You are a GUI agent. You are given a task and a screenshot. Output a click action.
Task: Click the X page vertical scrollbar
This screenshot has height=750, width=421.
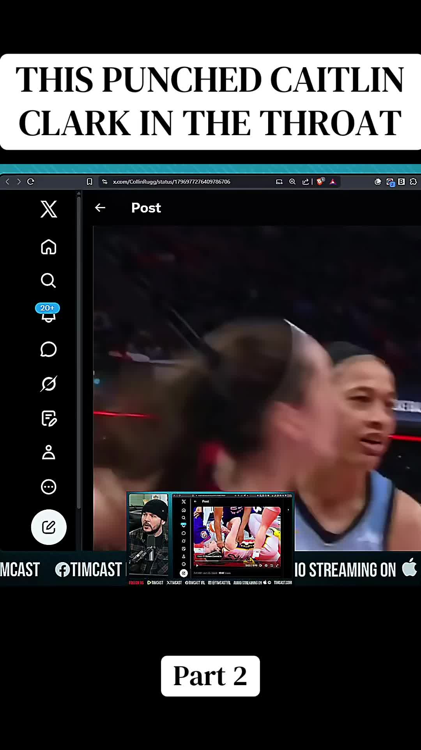click(79, 352)
